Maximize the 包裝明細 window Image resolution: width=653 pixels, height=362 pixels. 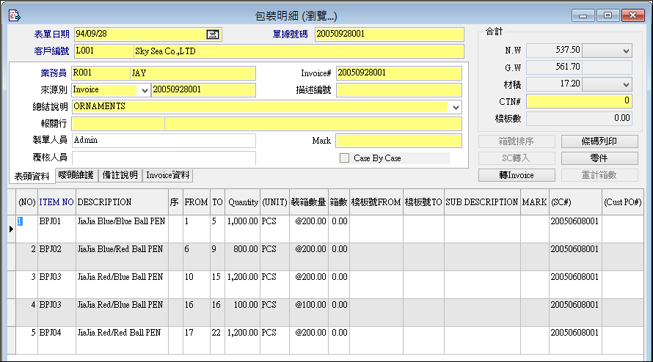pos(608,15)
